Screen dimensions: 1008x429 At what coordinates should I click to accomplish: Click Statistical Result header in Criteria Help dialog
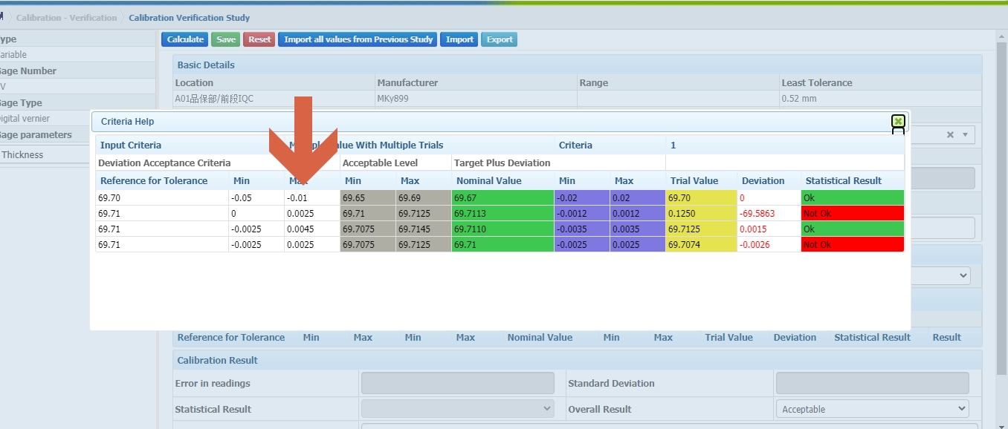[844, 180]
